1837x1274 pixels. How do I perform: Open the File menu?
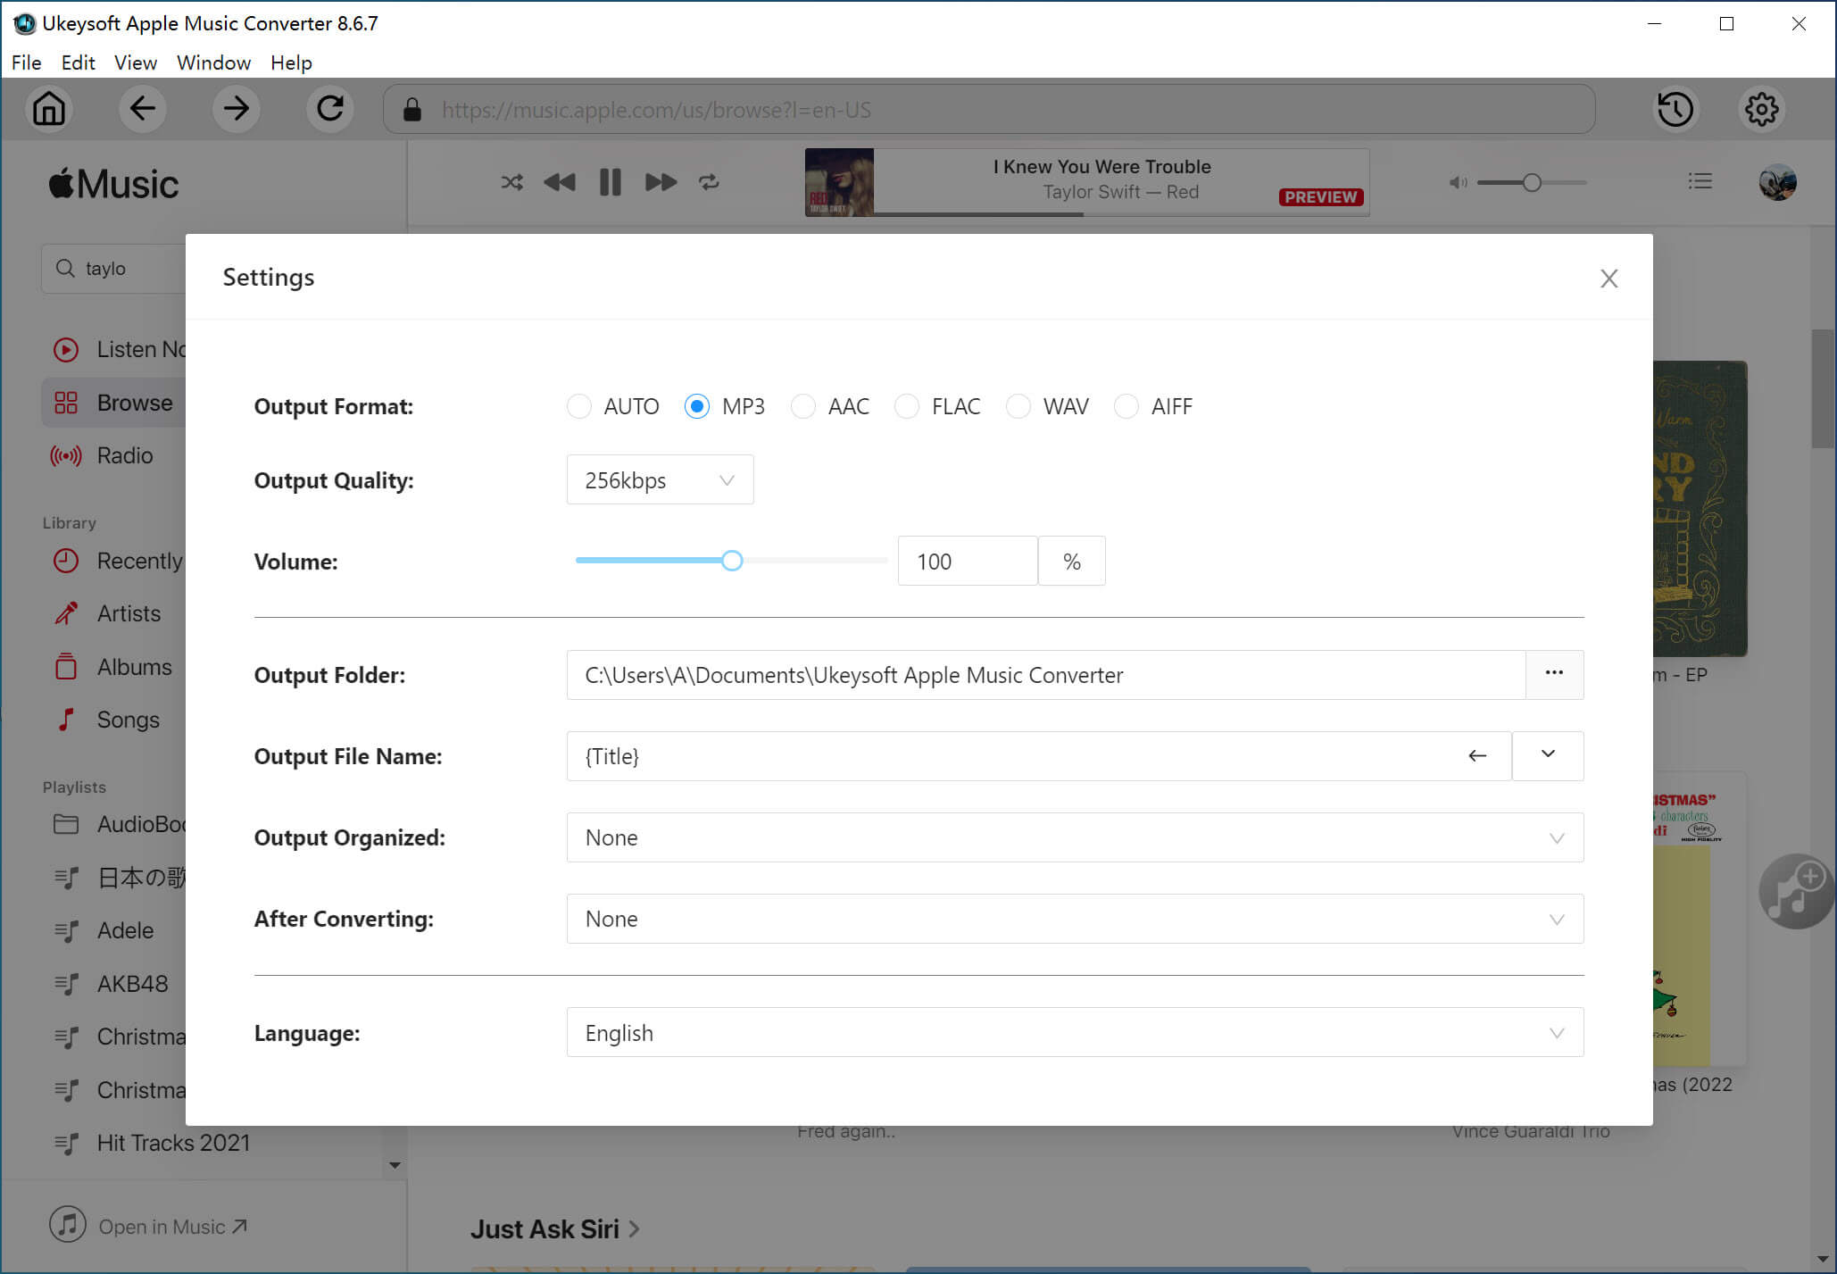click(x=25, y=62)
